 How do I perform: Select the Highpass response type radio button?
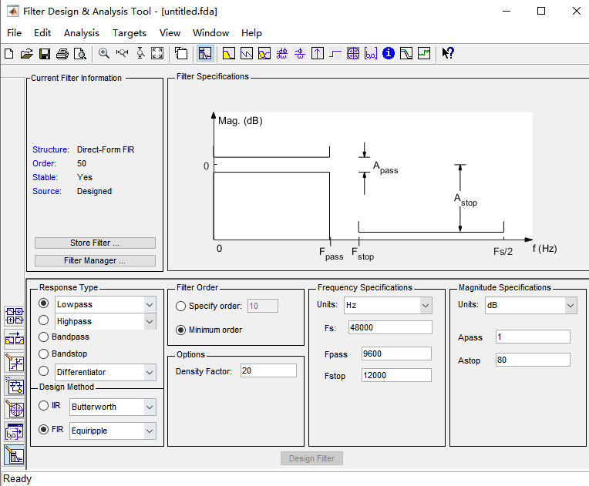click(x=44, y=320)
